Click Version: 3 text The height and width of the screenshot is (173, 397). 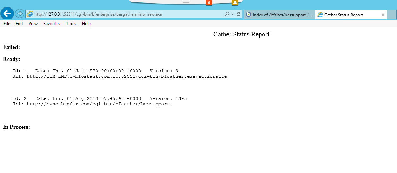click(x=164, y=71)
